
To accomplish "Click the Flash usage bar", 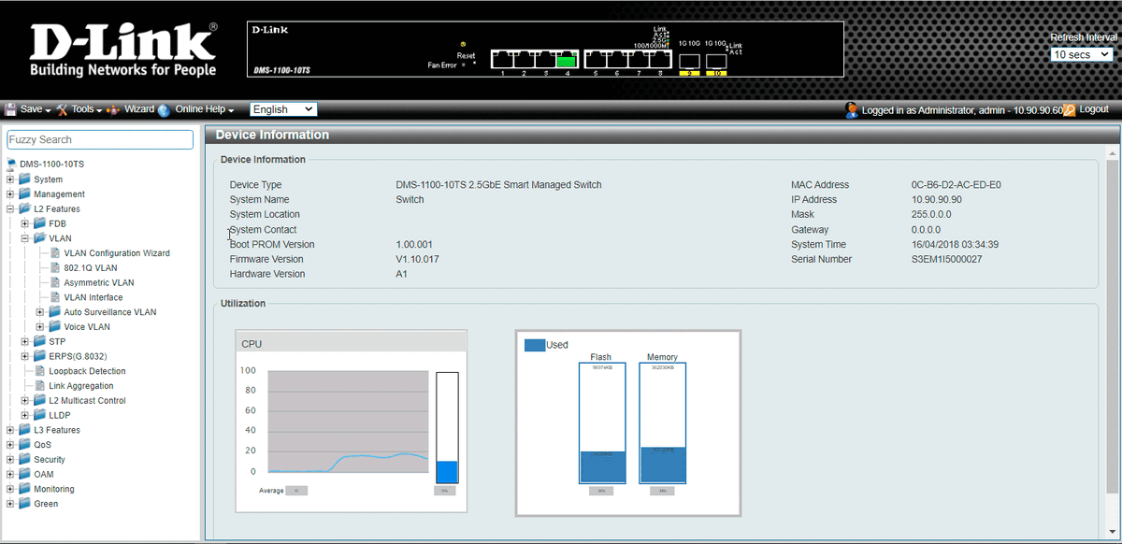I will [602, 423].
